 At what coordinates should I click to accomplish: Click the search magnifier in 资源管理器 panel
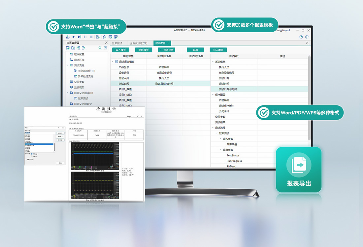coord(100,48)
